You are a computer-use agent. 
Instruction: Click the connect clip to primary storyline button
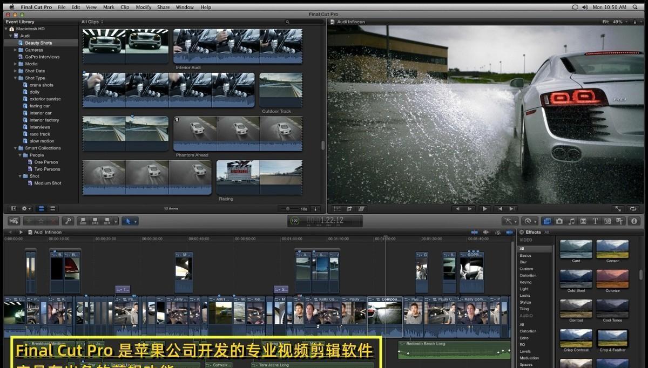pyautogui.click(x=83, y=221)
